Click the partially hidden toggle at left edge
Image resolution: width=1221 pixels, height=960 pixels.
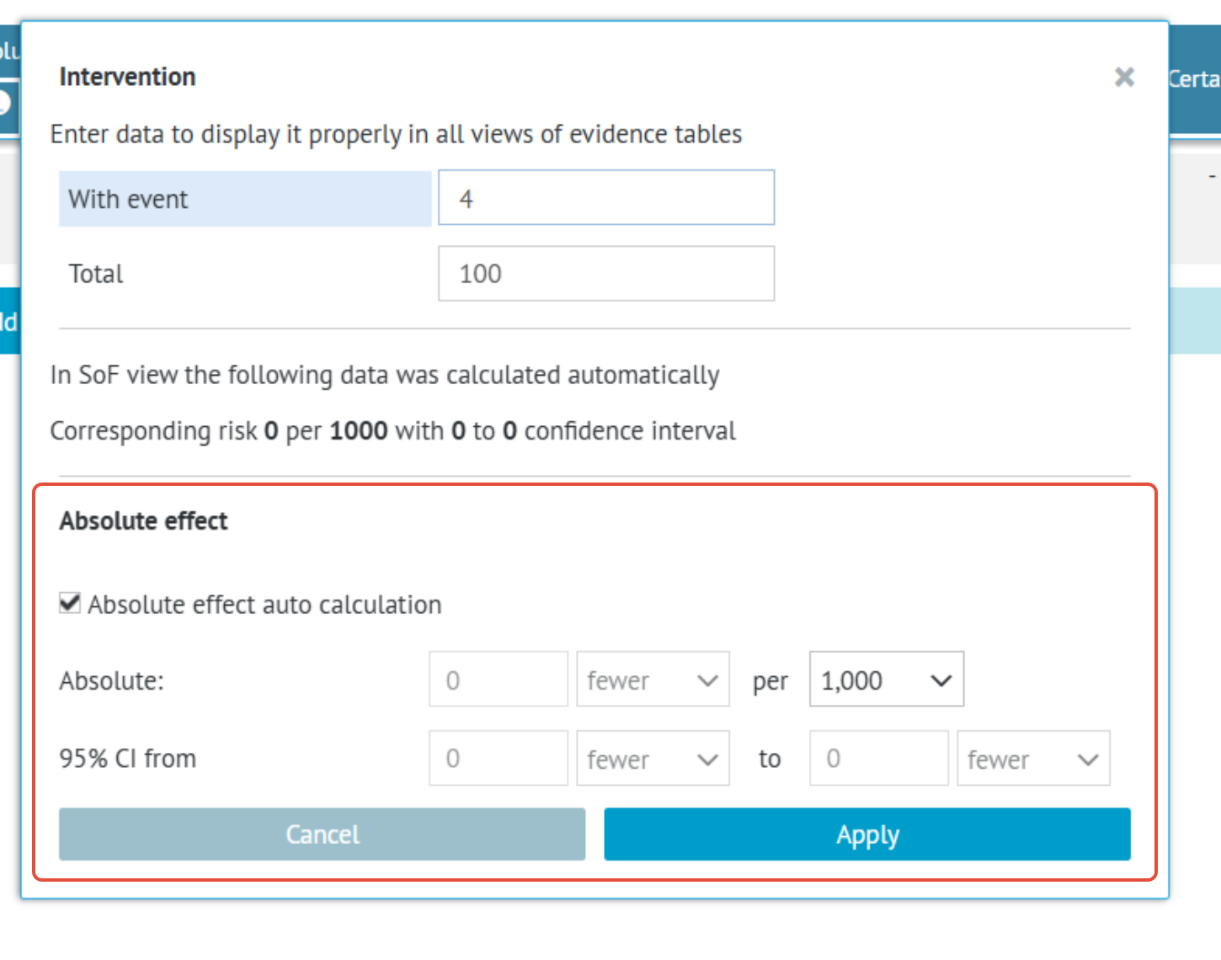point(7,103)
